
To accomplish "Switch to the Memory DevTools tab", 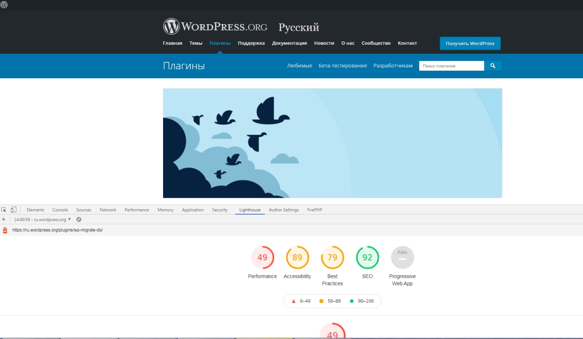I will point(165,210).
